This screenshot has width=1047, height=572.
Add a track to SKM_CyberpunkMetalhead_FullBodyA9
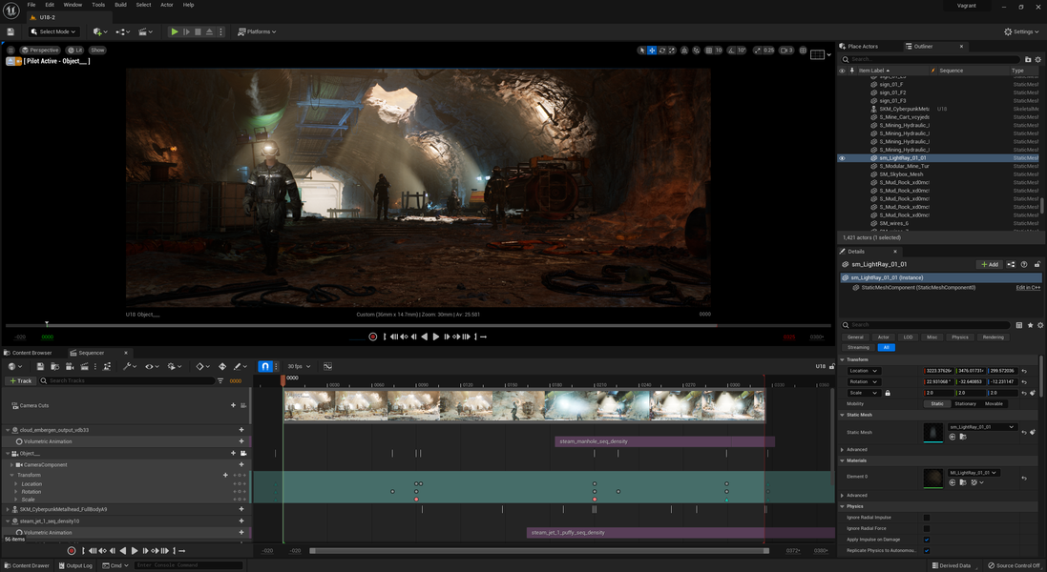(241, 509)
